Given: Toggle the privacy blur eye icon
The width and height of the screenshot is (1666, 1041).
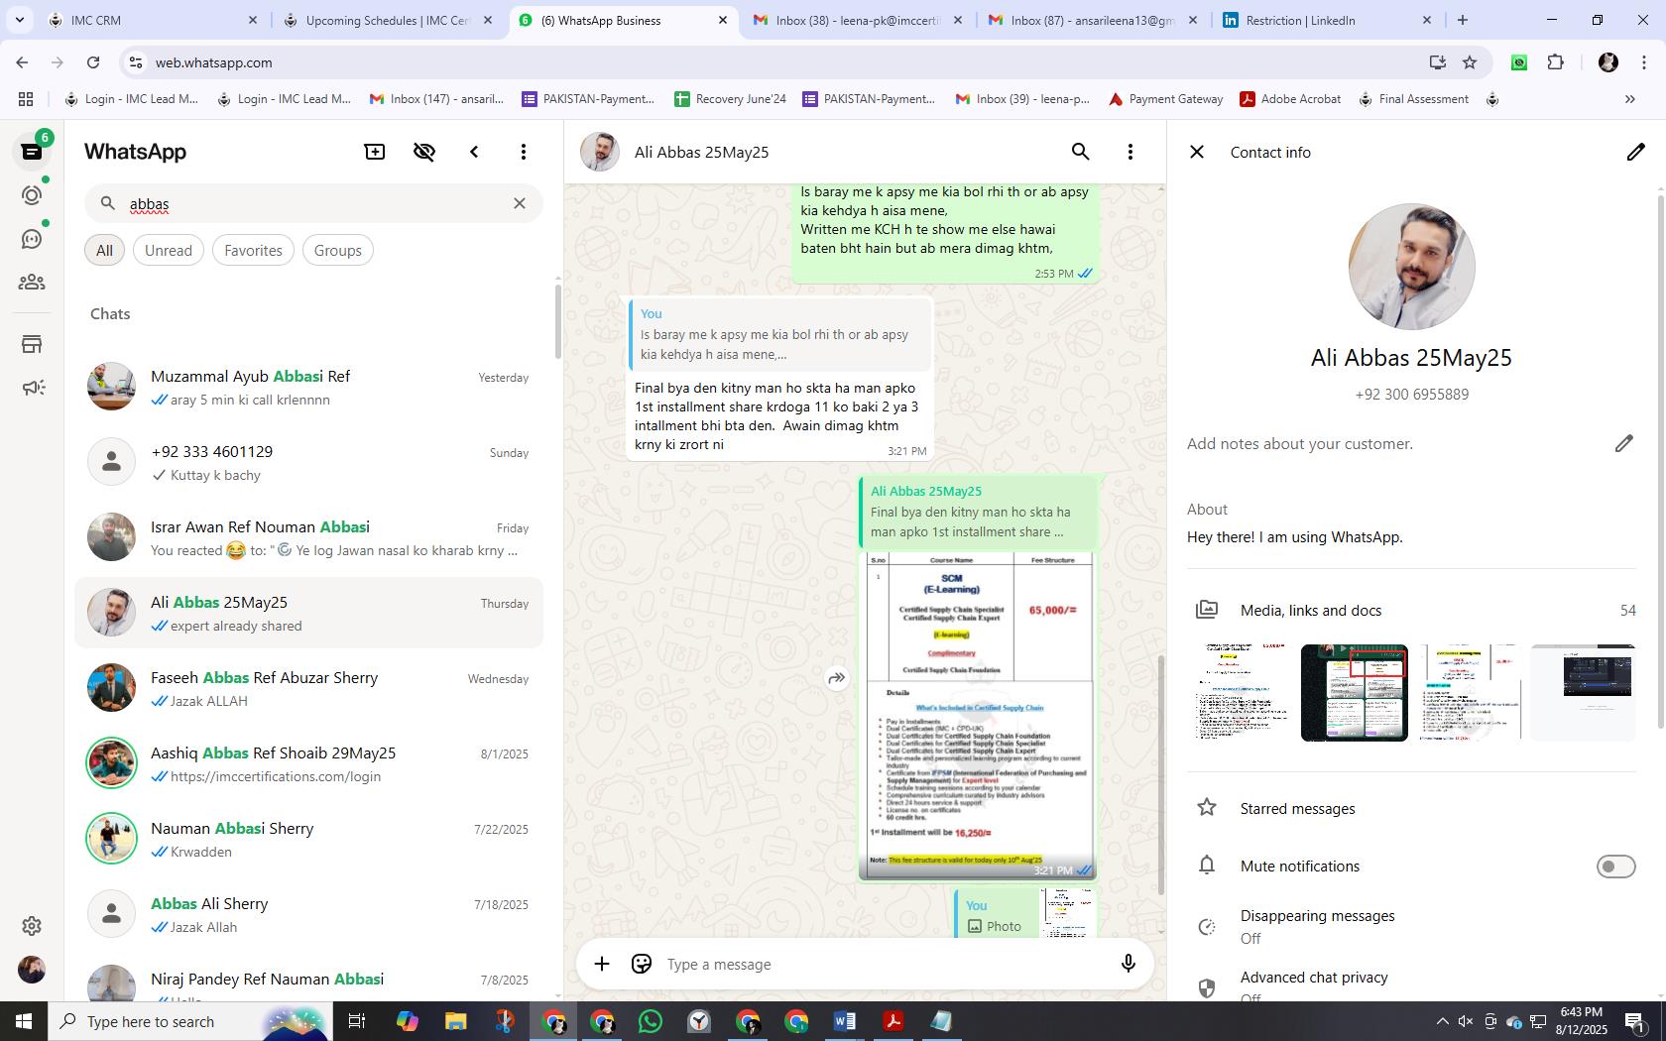Looking at the screenshot, I should (424, 152).
